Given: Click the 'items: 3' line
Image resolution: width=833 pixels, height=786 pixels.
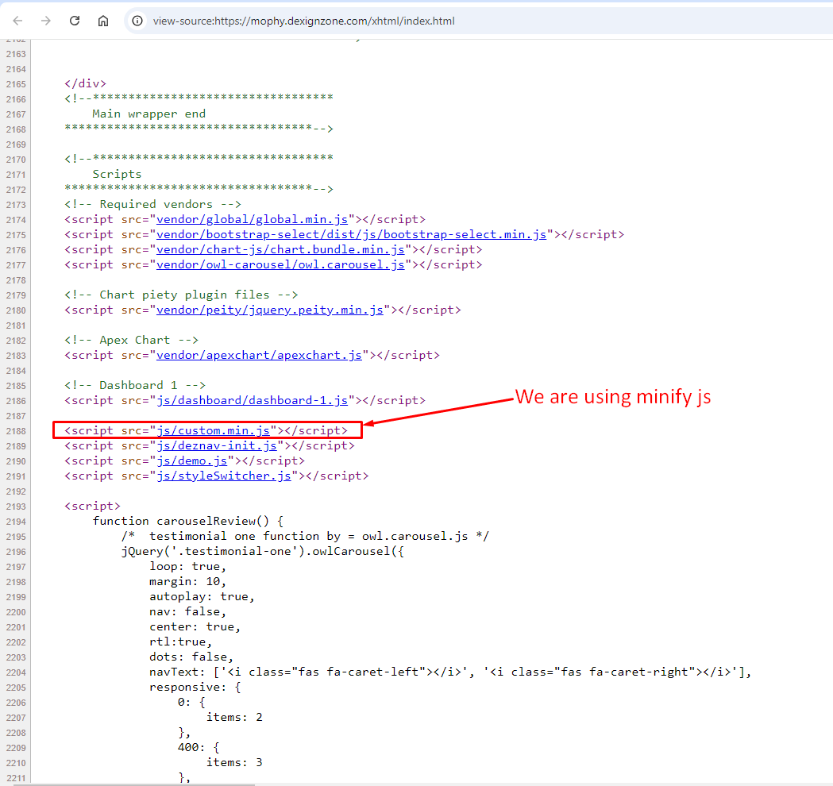Looking at the screenshot, I should 234,763.
